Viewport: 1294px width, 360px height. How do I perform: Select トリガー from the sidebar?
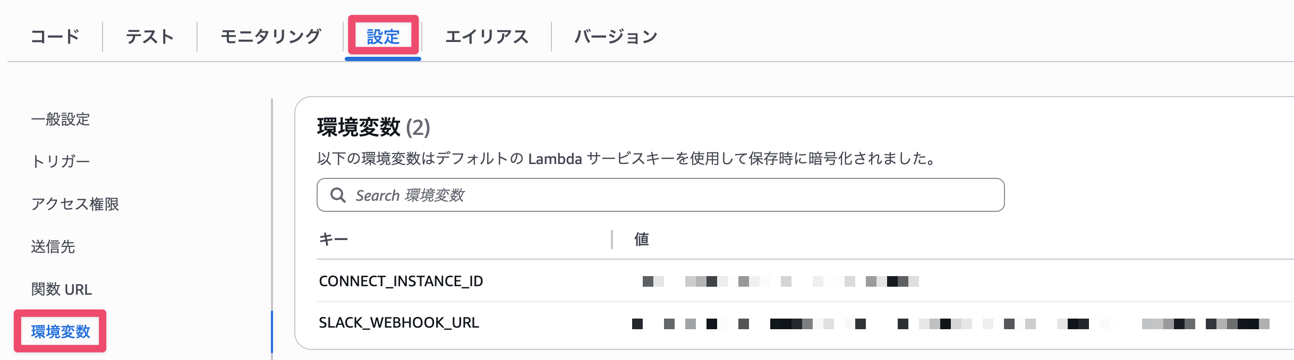point(61,161)
